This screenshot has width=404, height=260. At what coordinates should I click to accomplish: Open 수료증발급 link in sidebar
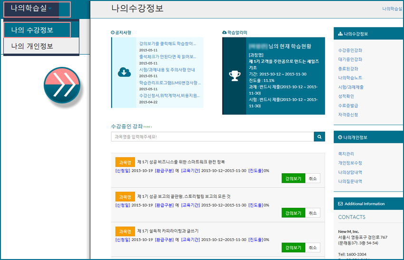click(x=348, y=105)
